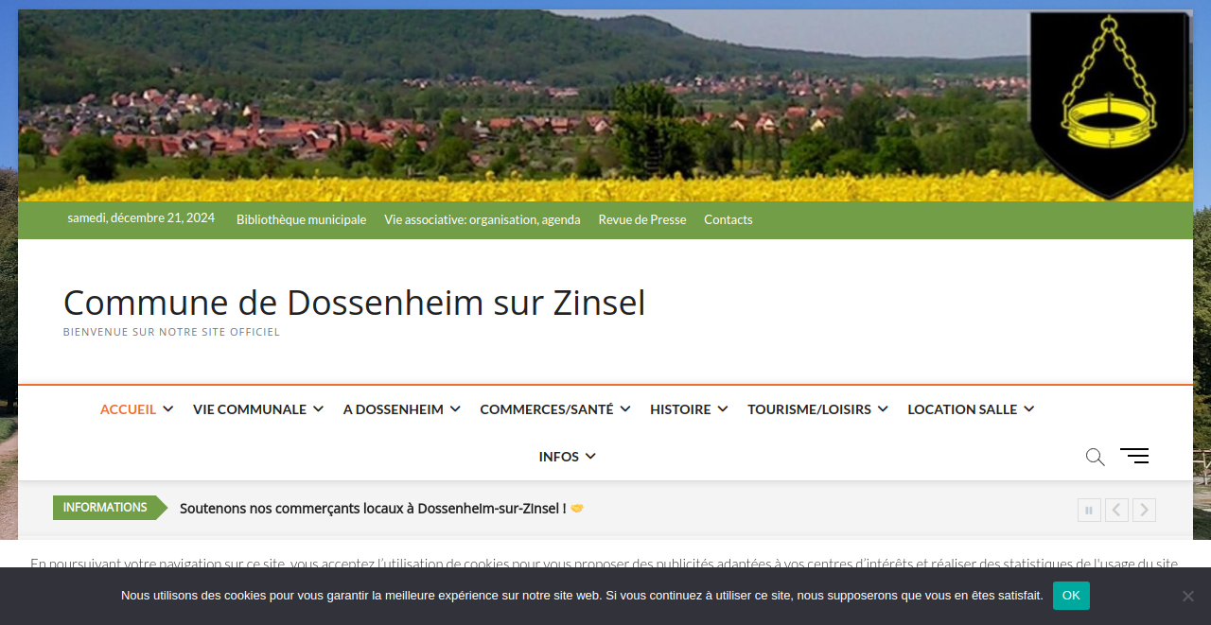This screenshot has width=1211, height=625.
Task: Click the date samedi, décembre 21, 2024
Action: click(x=141, y=217)
